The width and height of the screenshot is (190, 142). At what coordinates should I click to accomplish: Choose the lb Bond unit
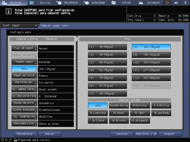119,113
